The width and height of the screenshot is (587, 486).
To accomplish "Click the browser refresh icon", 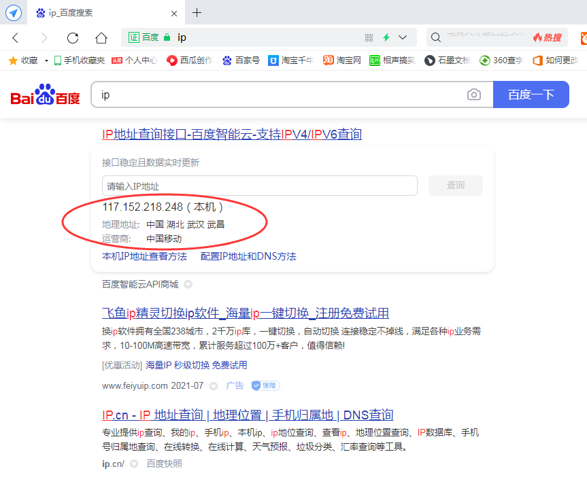I will click(x=73, y=37).
